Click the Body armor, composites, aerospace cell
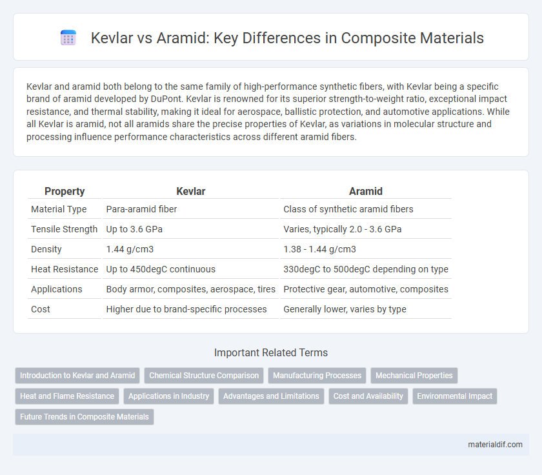This screenshot has height=475, width=542. [191, 289]
